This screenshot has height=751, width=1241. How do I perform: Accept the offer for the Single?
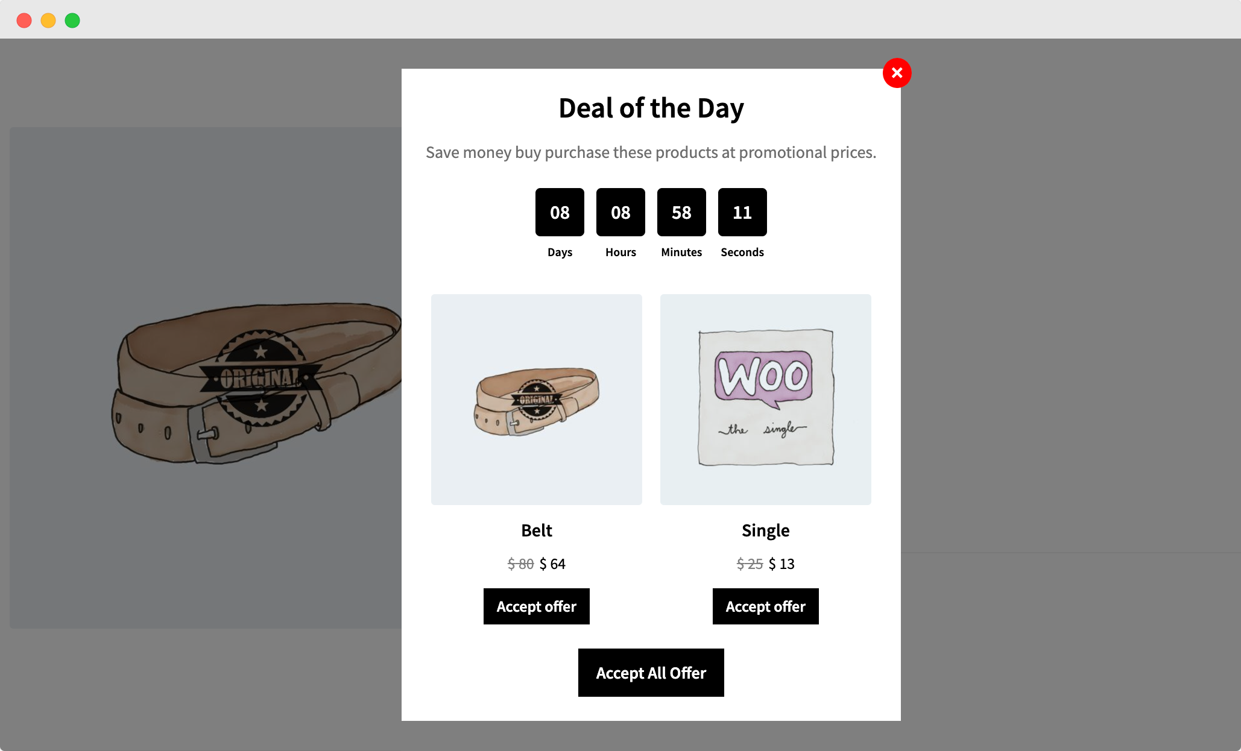765,606
